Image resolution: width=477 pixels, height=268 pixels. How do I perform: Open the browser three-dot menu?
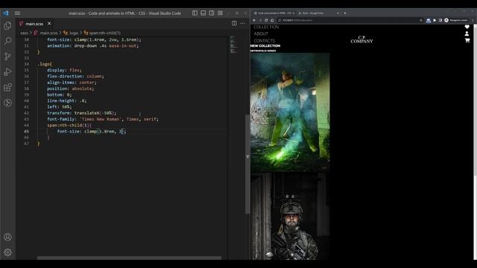tap(473, 20)
